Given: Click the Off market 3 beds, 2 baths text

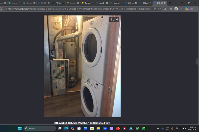Looking at the screenshot, I should click(82, 123).
